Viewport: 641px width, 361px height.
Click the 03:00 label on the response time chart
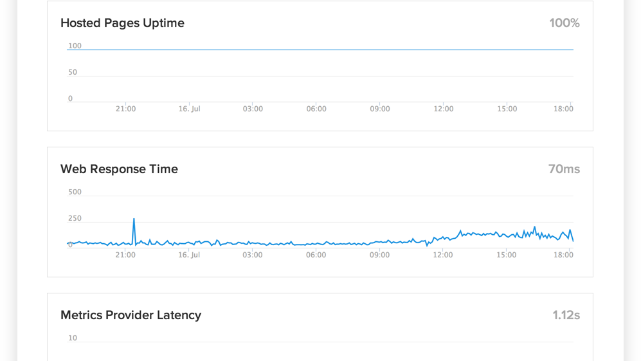[x=253, y=255]
